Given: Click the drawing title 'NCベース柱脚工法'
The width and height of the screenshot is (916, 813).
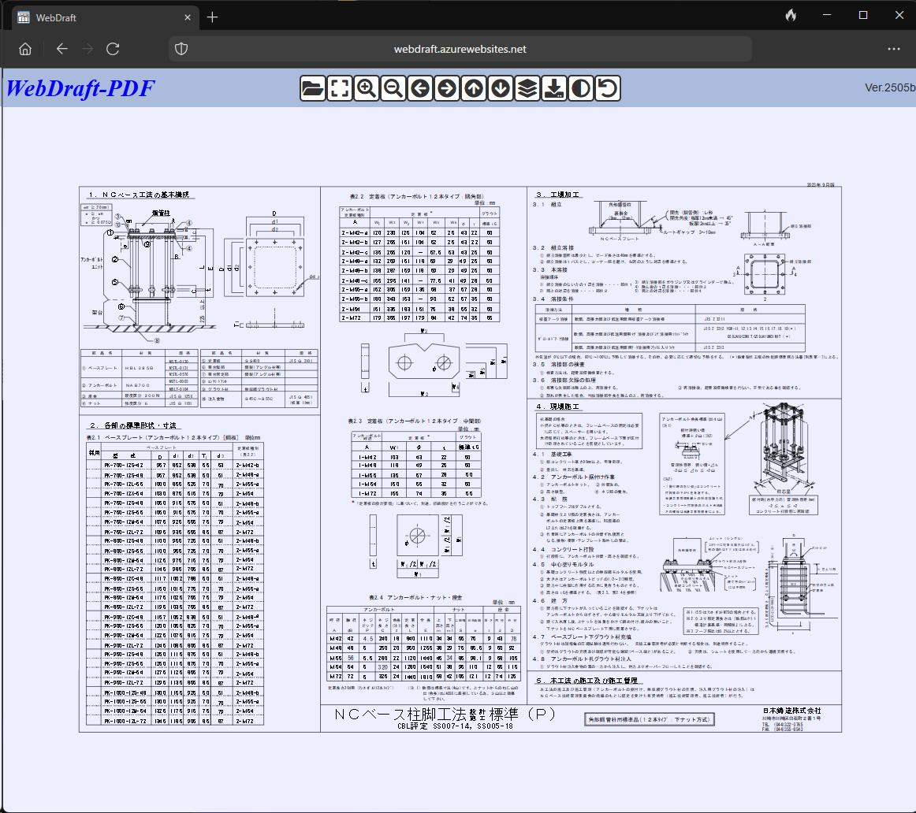Looking at the screenshot, I should [x=400, y=715].
